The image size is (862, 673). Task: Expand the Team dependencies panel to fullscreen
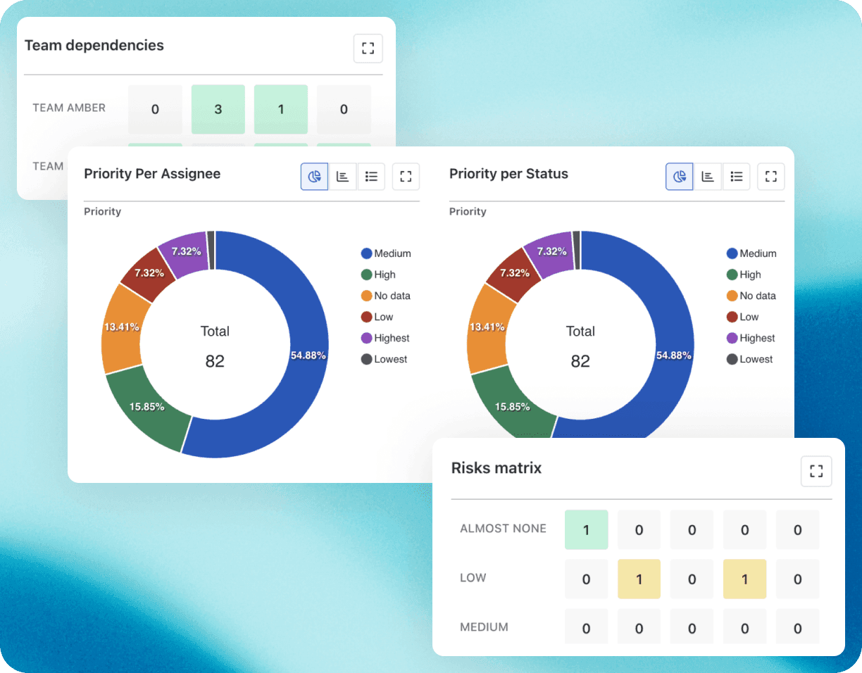[x=368, y=49]
